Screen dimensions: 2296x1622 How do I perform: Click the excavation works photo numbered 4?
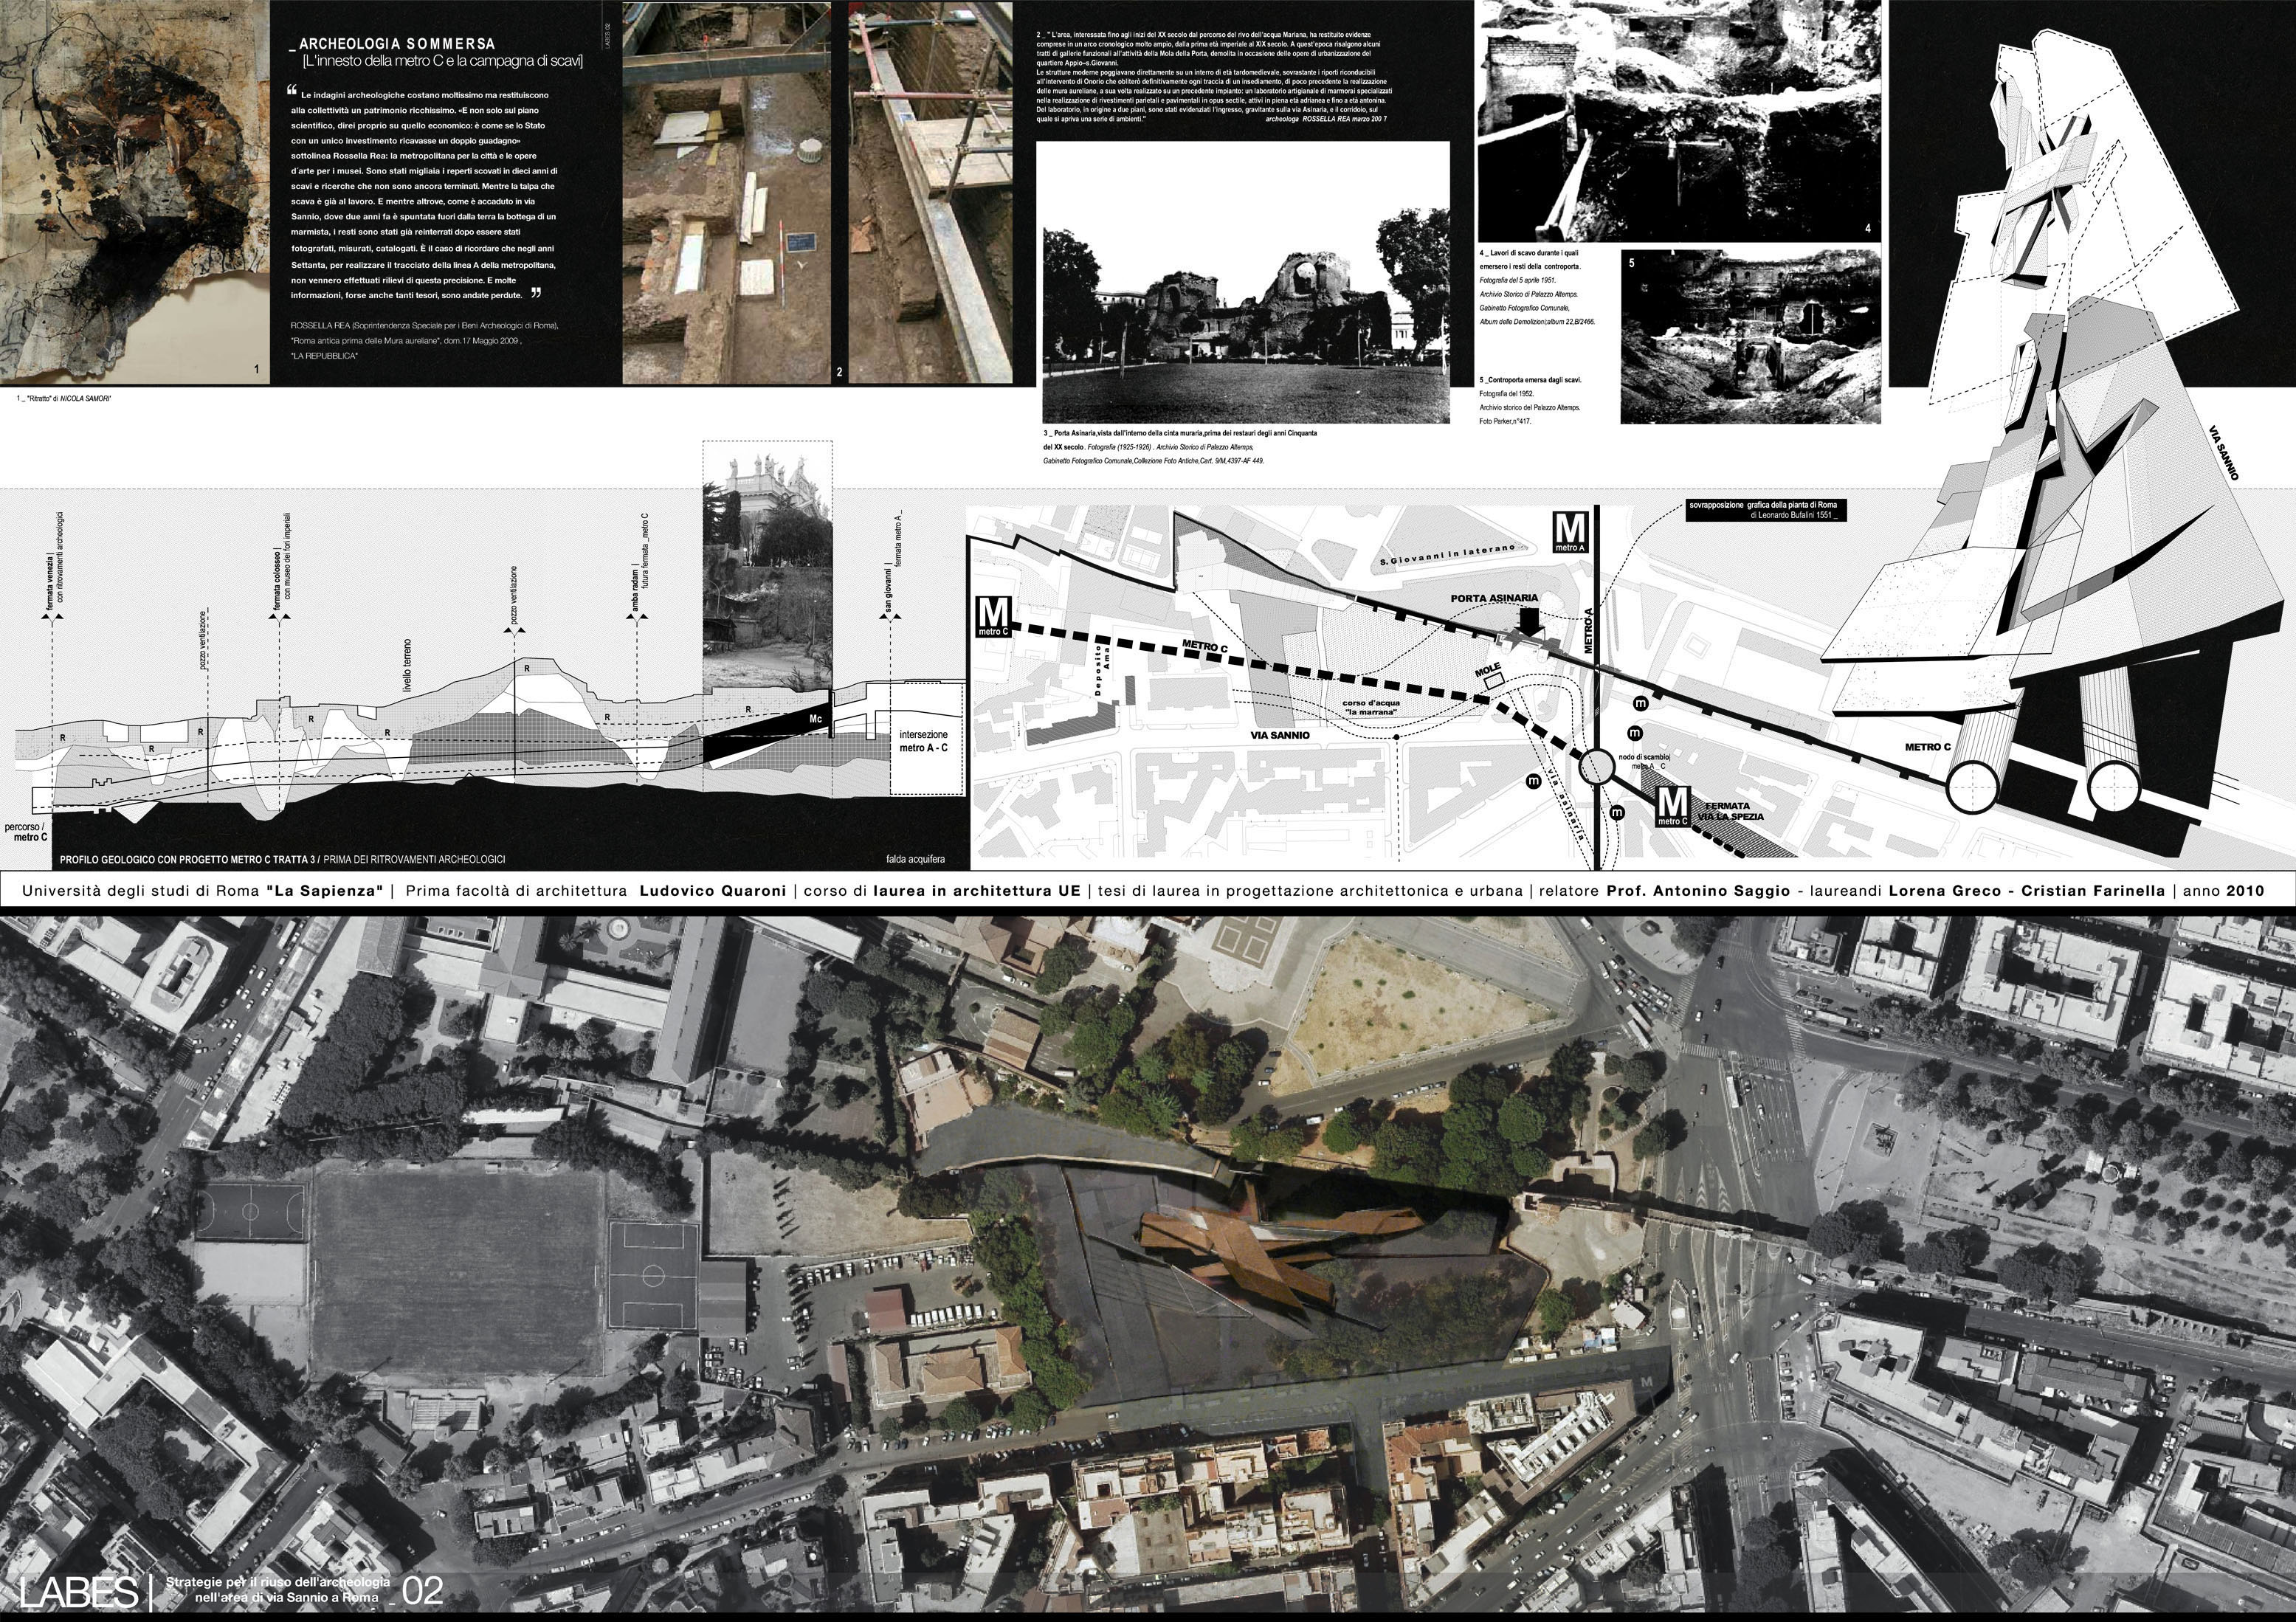[1678, 120]
